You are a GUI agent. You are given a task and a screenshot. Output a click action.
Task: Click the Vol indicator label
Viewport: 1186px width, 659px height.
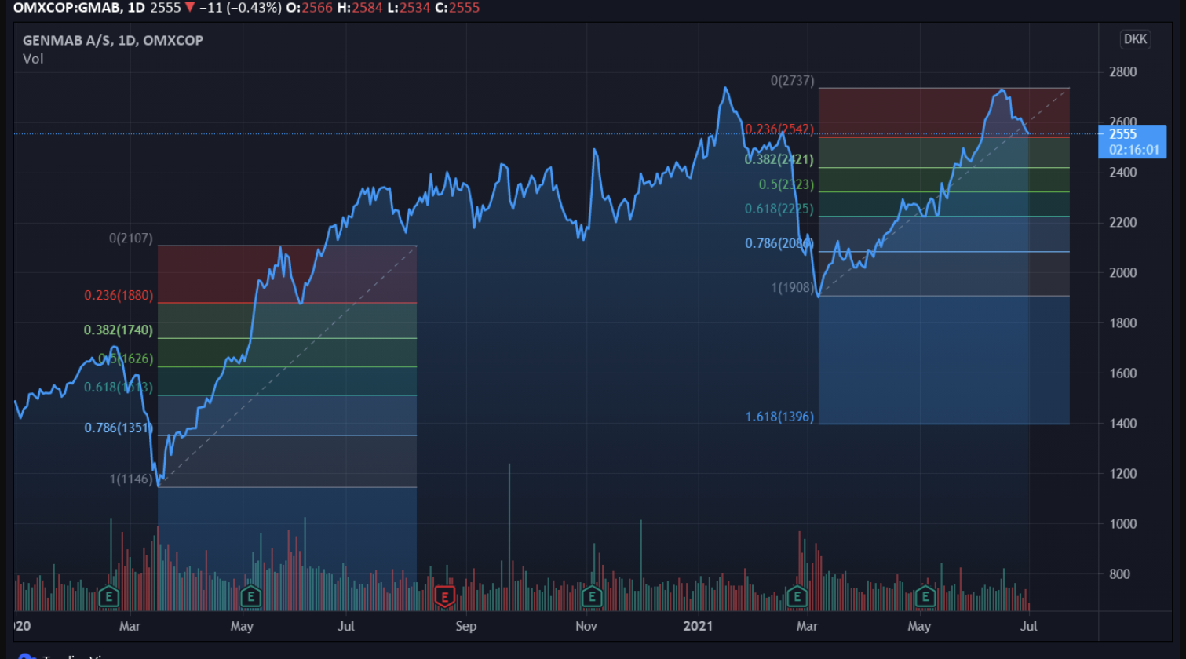(x=33, y=59)
